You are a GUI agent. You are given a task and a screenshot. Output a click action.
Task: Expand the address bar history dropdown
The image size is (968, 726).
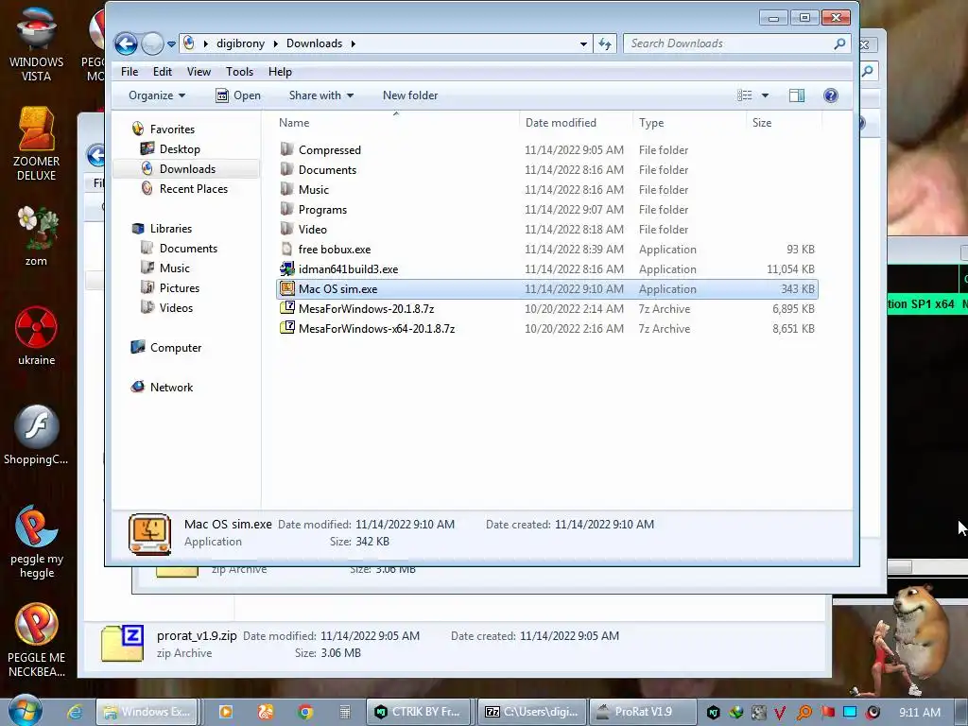point(583,43)
